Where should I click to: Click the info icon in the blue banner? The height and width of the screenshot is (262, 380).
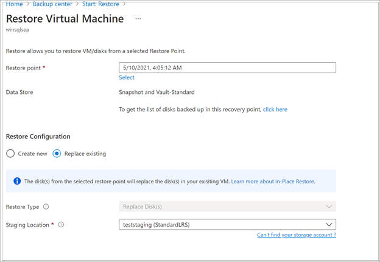click(x=15, y=182)
